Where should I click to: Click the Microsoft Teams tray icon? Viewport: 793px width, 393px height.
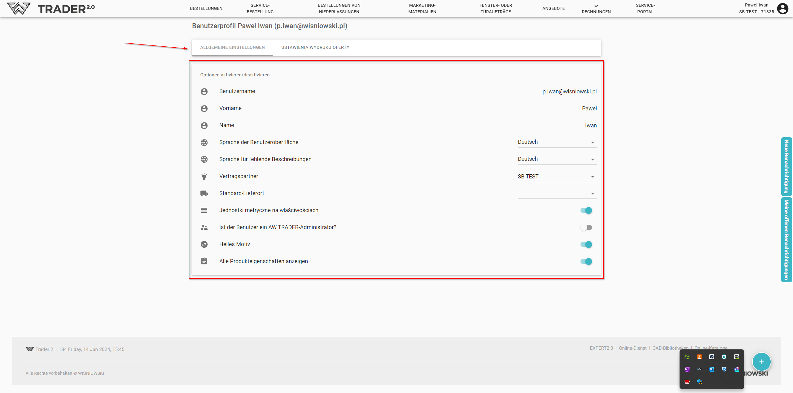point(737,369)
